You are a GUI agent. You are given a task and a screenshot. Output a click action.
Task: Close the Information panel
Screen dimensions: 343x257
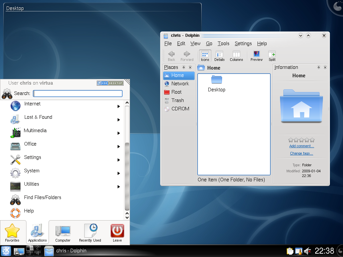(325, 67)
